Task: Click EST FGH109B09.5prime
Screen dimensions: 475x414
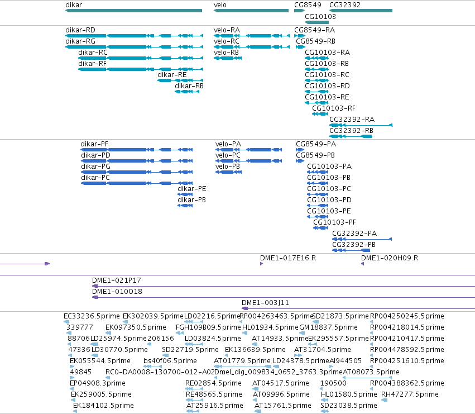Action: pos(180,333)
